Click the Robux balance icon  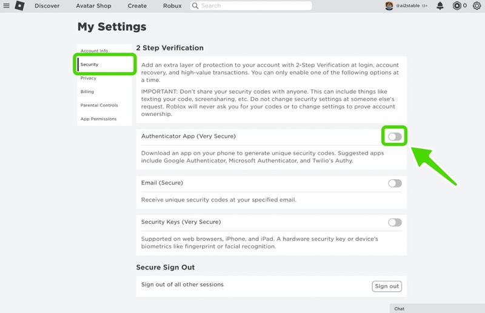(457, 6)
